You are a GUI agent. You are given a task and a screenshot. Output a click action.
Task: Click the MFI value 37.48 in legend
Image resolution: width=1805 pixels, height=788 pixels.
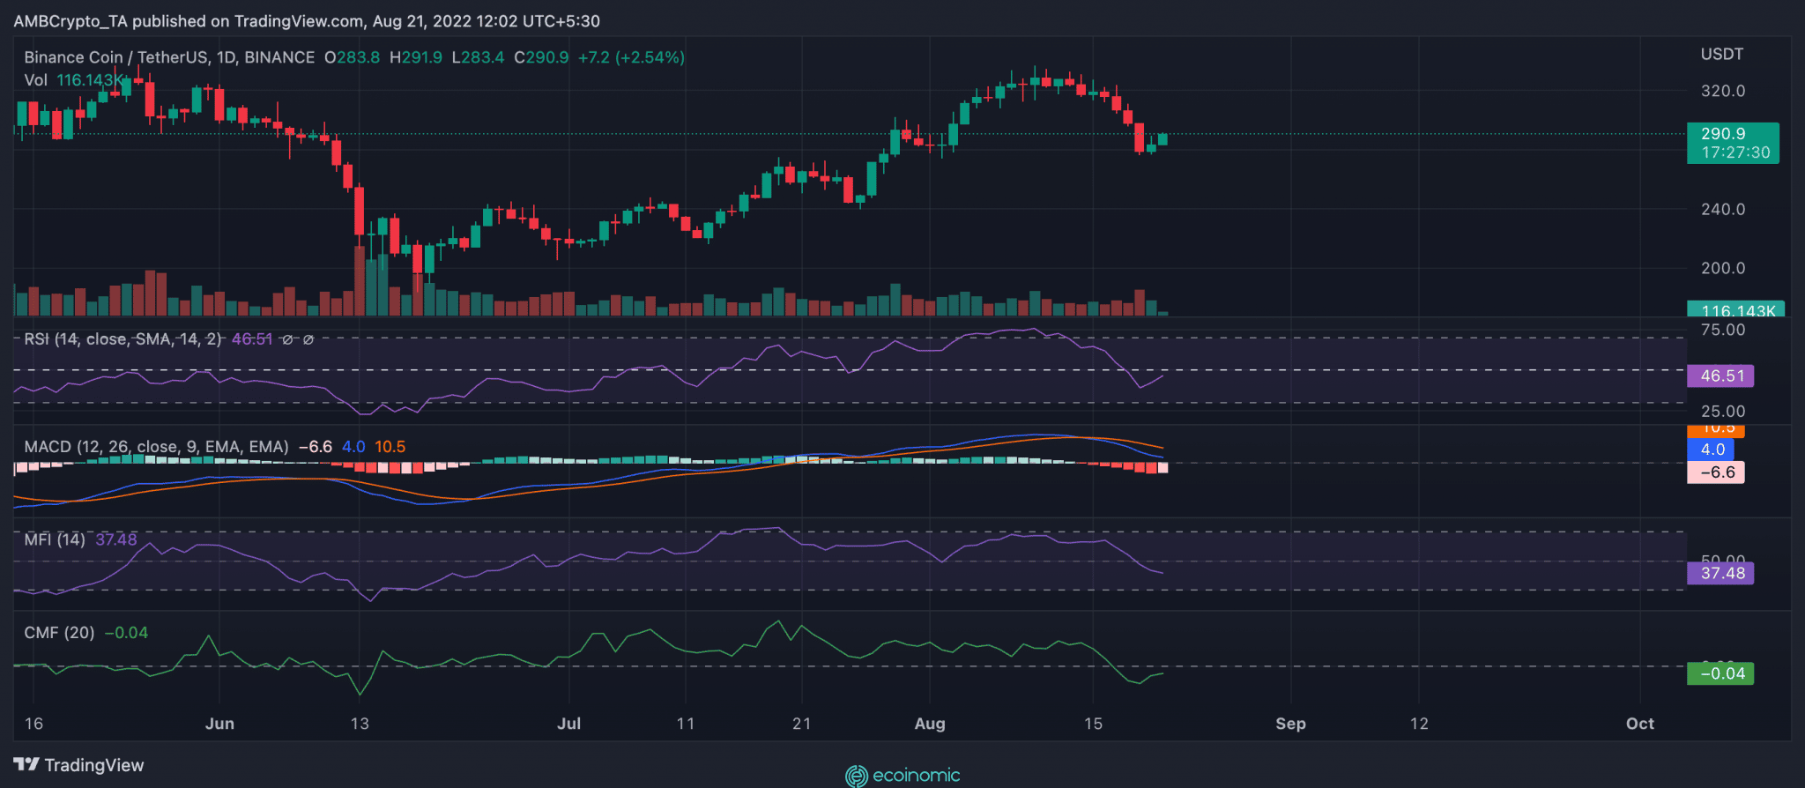(116, 539)
